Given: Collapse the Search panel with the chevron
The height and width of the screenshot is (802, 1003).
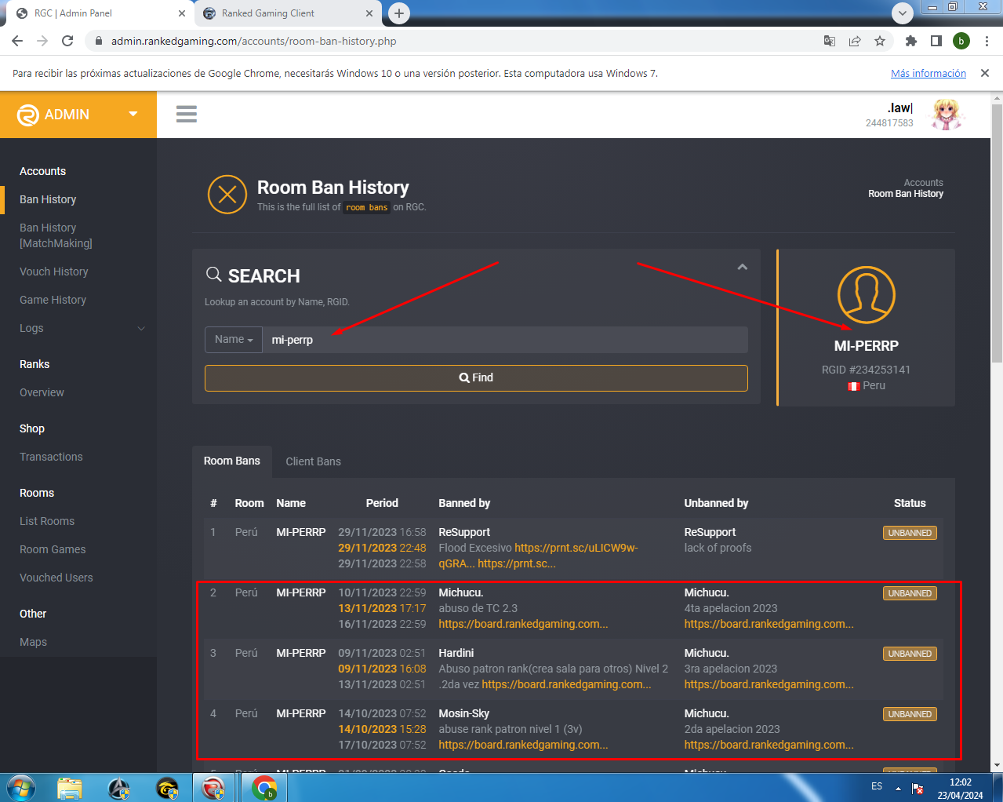Looking at the screenshot, I should (x=743, y=267).
